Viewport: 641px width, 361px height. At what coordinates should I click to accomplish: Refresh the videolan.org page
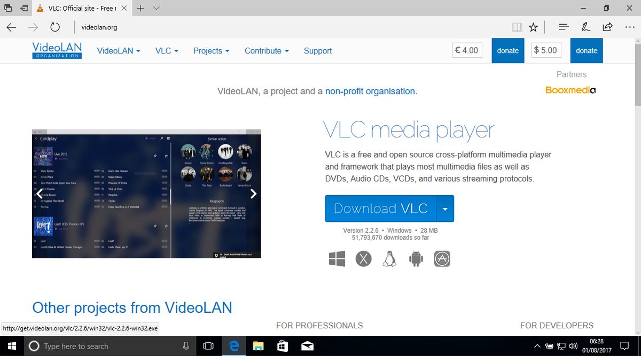[x=55, y=27]
